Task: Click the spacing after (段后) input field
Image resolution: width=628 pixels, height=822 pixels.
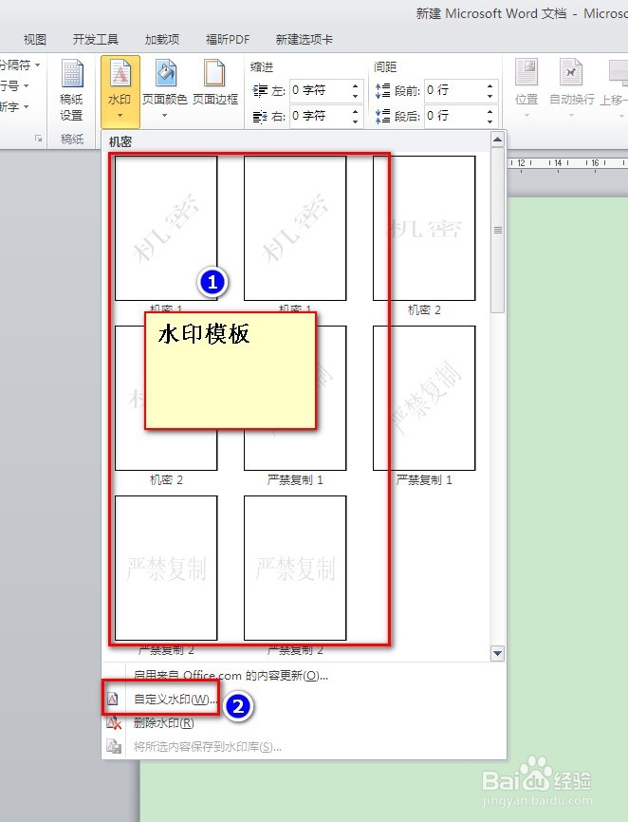Action: pos(453,116)
